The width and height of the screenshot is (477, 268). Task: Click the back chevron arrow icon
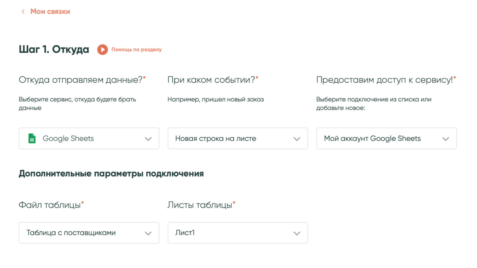tap(23, 12)
